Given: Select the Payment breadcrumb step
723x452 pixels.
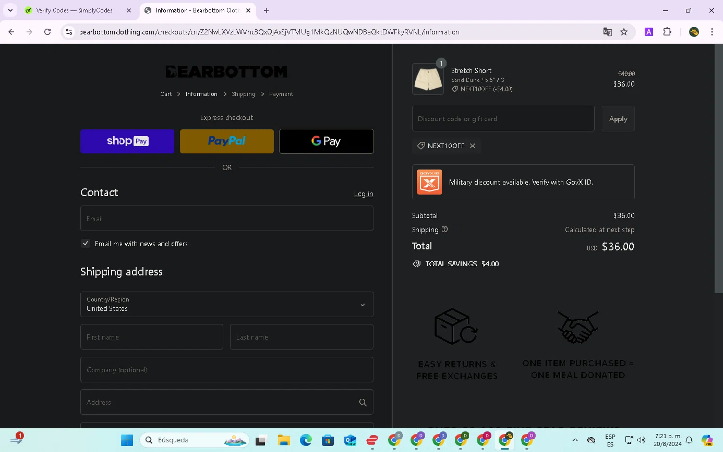Looking at the screenshot, I should (x=281, y=94).
